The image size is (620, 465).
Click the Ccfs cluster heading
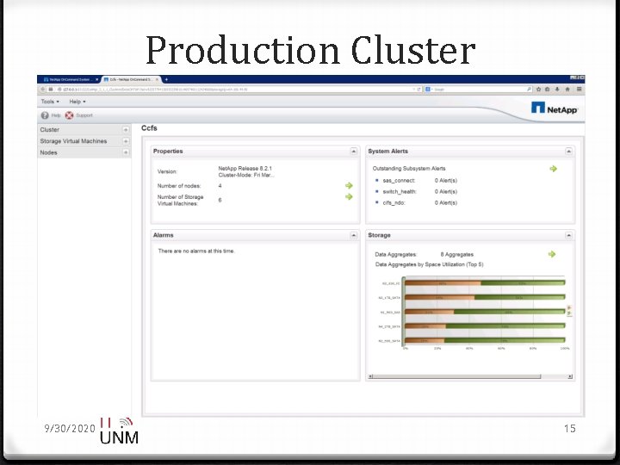pyautogui.click(x=149, y=128)
